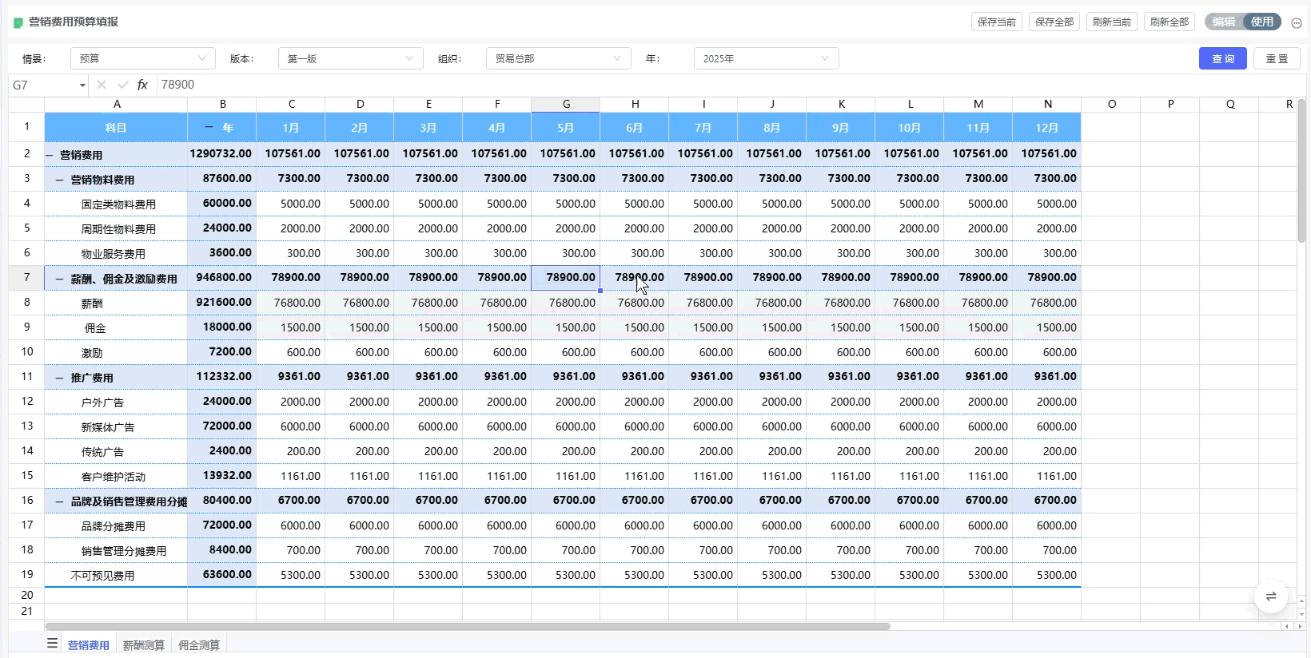The height and width of the screenshot is (658, 1311).
Task: Open the cell name box dropdown arrow
Action: coord(82,85)
